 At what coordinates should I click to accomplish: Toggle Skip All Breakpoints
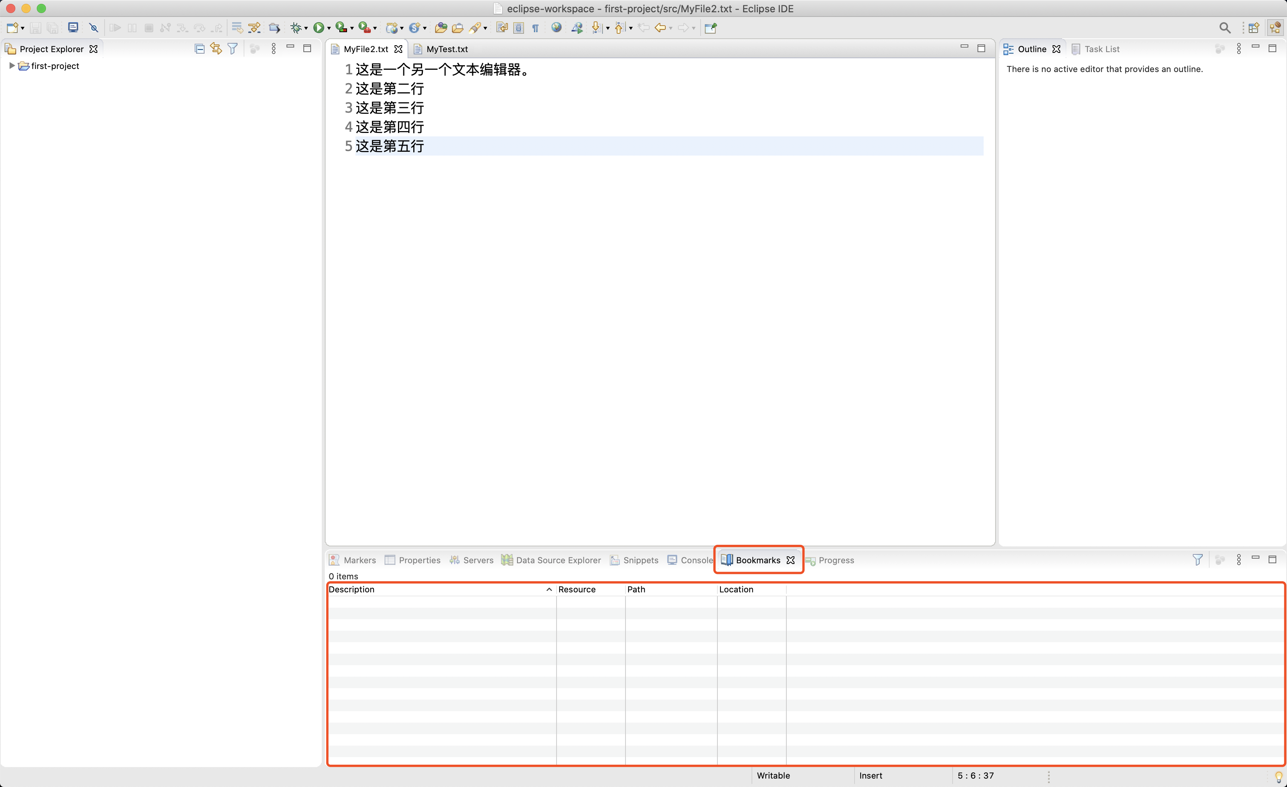tap(93, 28)
